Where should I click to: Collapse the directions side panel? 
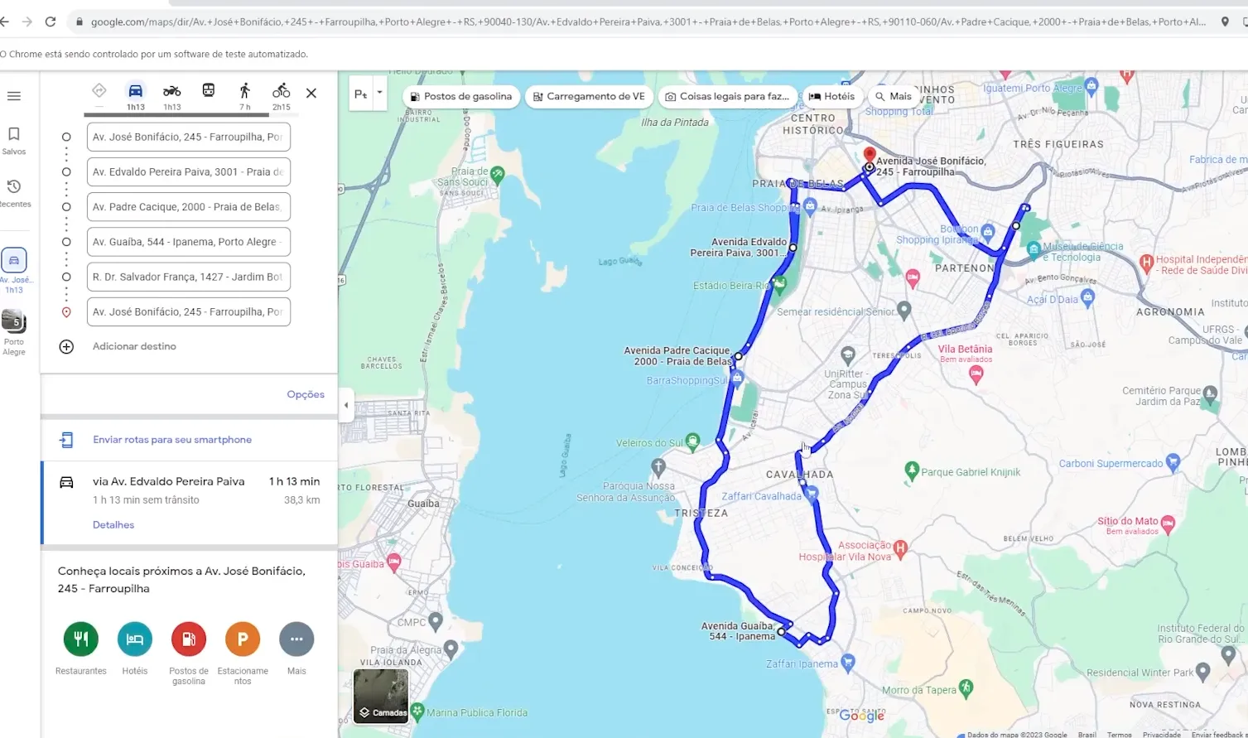(x=346, y=405)
